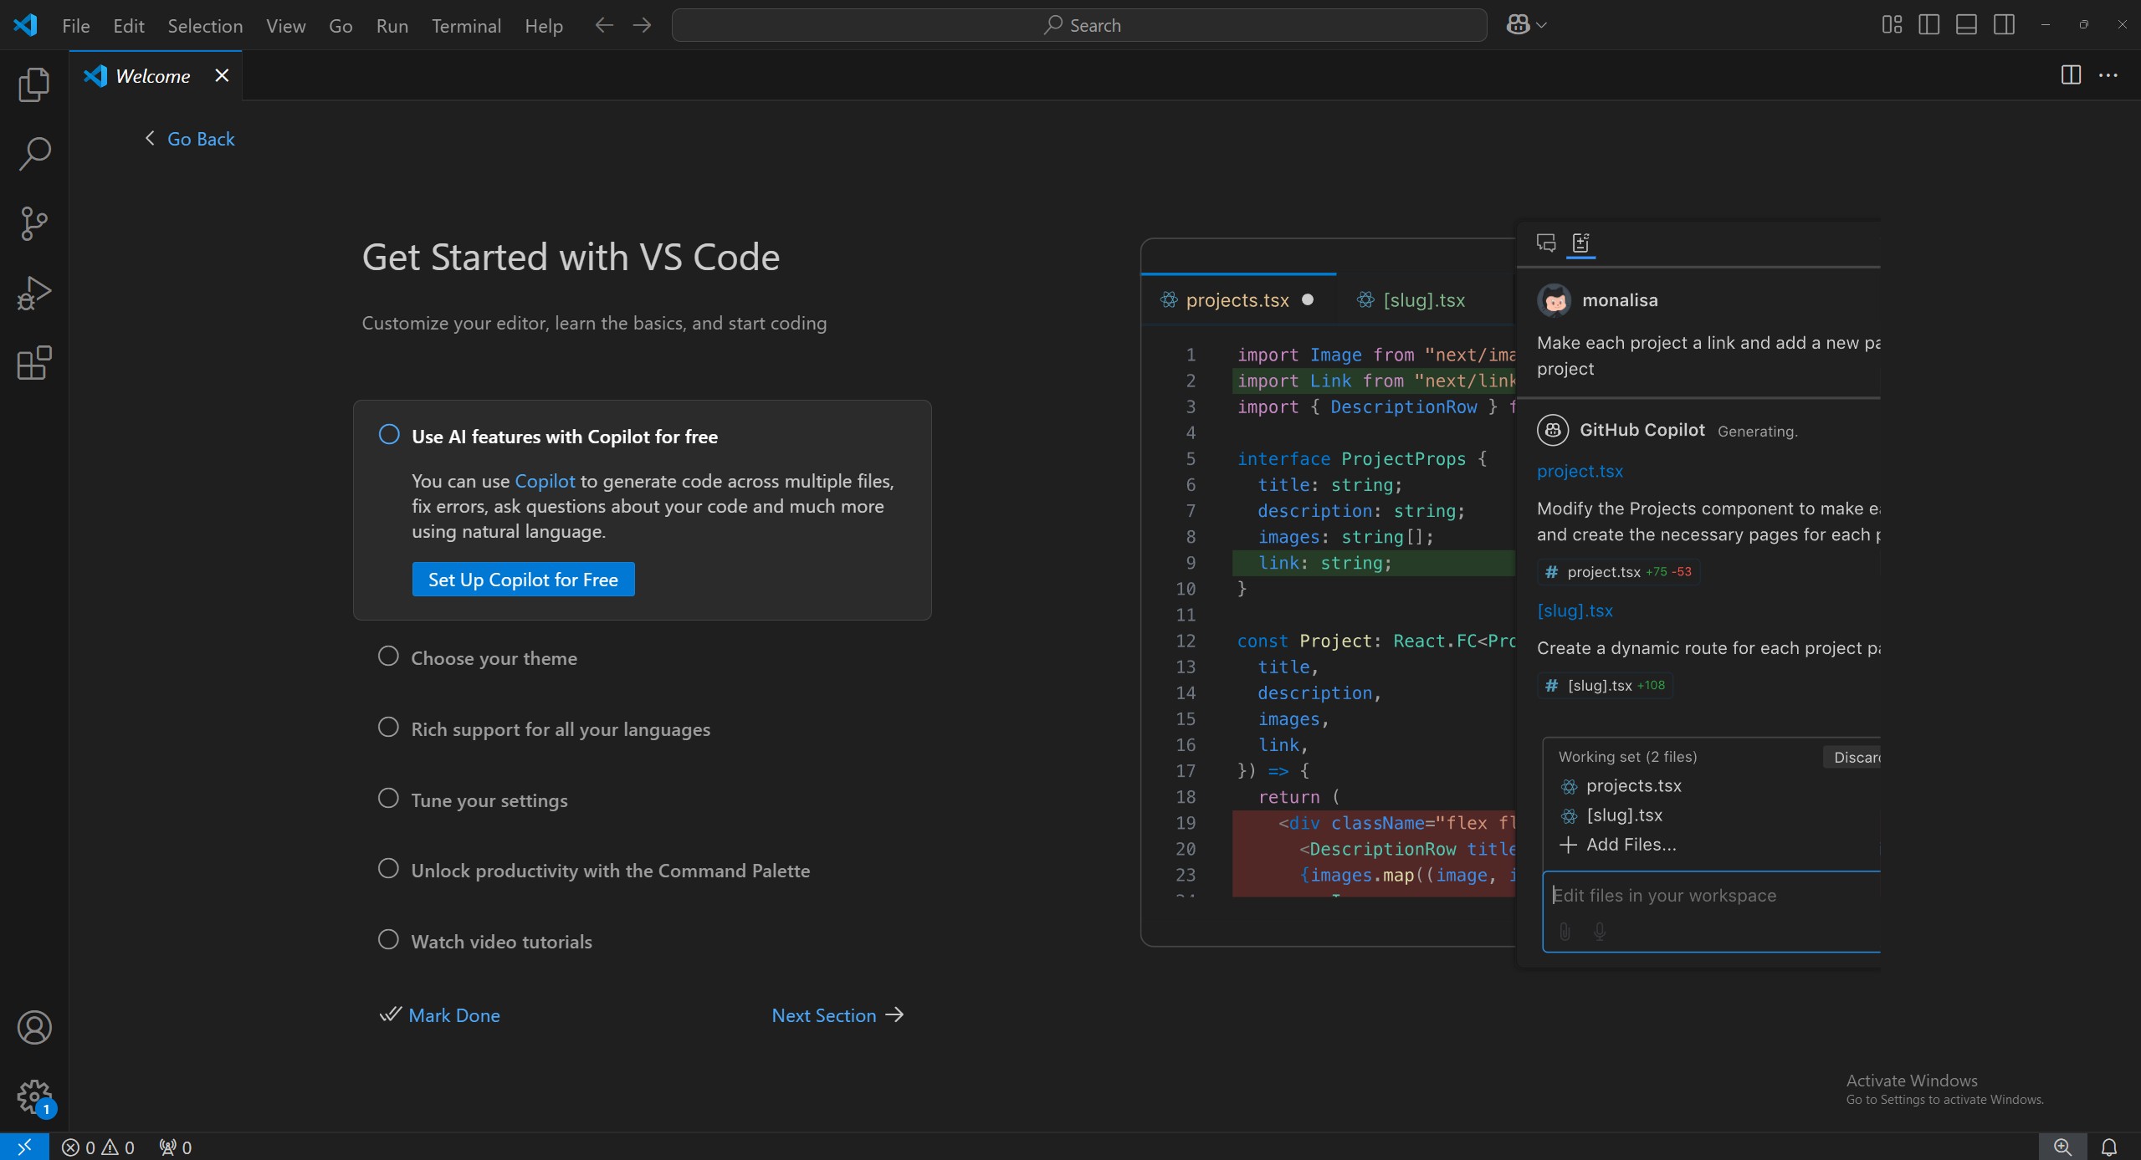The image size is (2141, 1160).
Task: Open the Search view in activity bar
Action: point(33,154)
